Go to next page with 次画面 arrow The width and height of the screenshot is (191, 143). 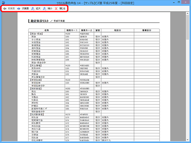coord(19,8)
